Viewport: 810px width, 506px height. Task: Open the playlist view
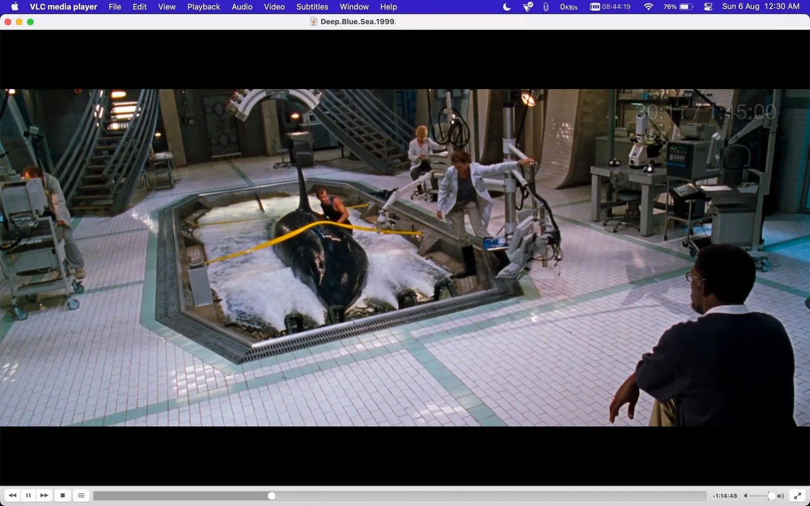[81, 495]
